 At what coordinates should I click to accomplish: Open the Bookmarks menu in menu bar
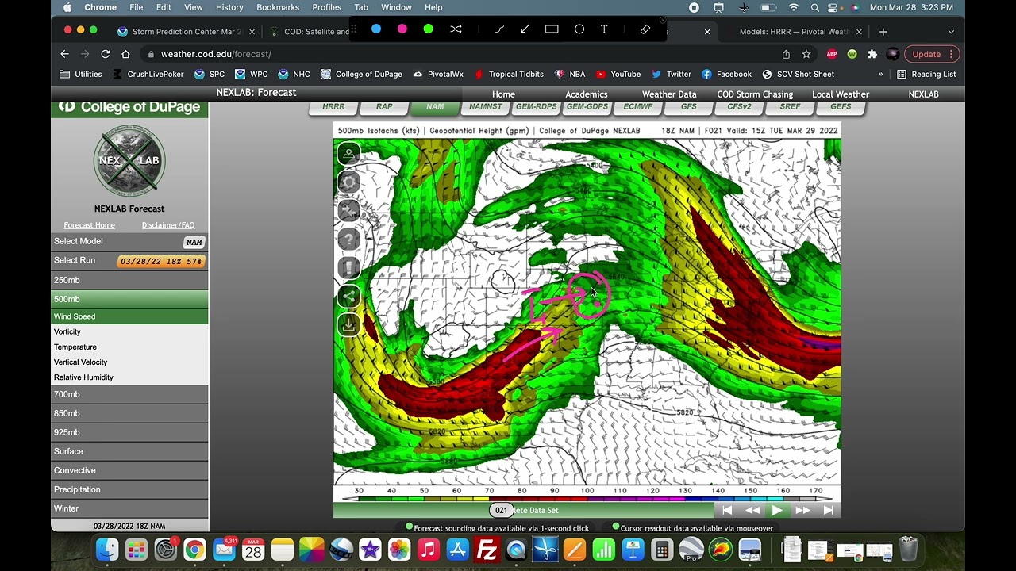(x=278, y=7)
